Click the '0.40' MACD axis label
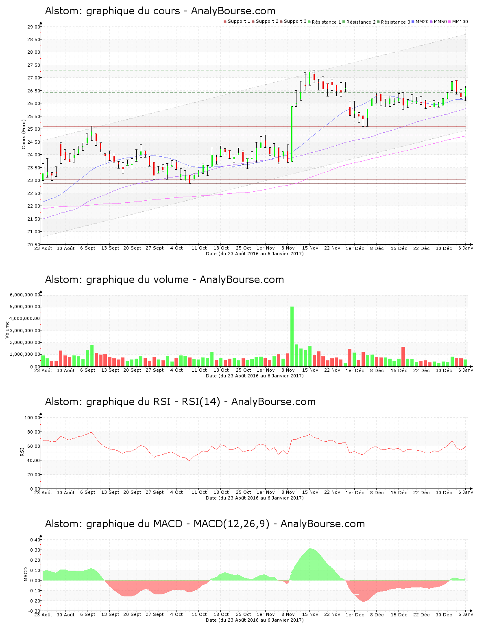This screenshot has width=488, height=631. click(35, 540)
